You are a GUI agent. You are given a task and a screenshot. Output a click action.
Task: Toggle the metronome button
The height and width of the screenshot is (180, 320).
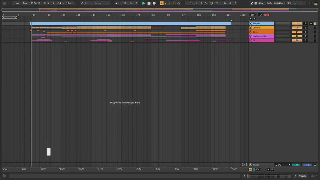click(60, 3)
